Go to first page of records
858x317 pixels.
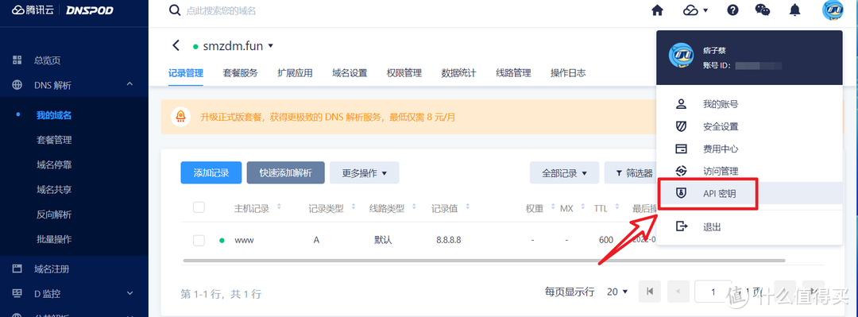pyautogui.click(x=650, y=292)
